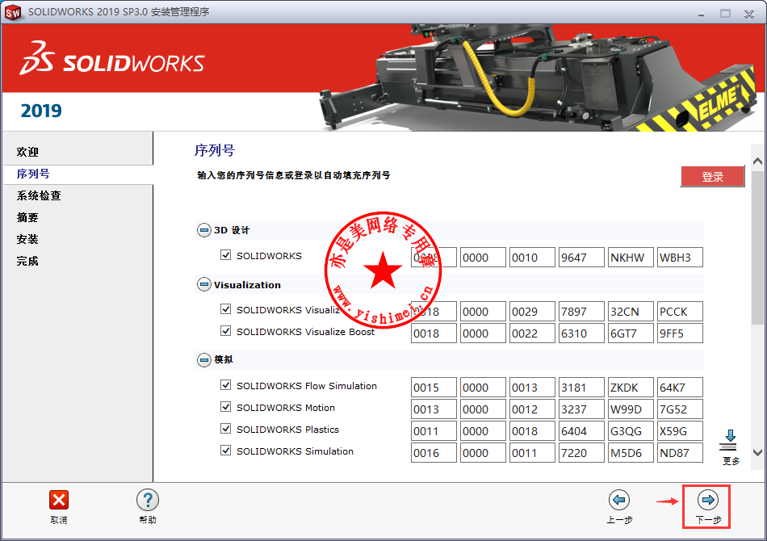Toggle SOLIDWORKS Simulation checkbox
The image size is (767, 541).
(x=225, y=451)
